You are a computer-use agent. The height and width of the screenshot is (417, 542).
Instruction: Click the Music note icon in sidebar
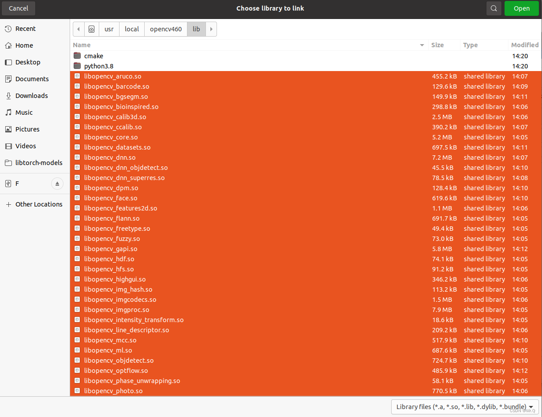8,113
